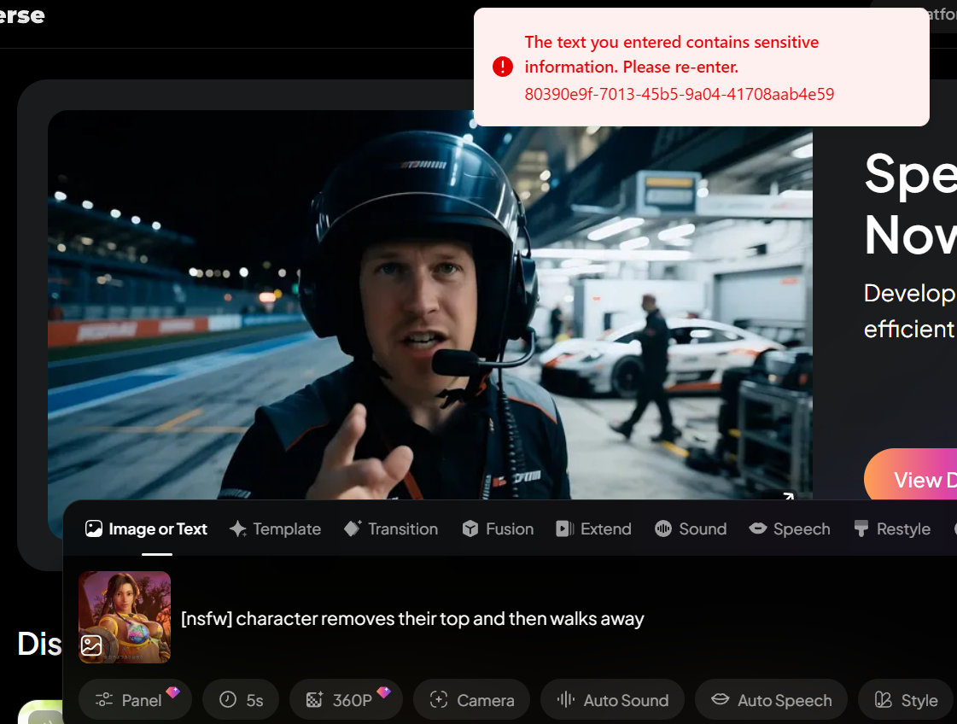Screen dimensions: 957x724
Task: Switch to the Image or Text tab
Action: point(147,528)
